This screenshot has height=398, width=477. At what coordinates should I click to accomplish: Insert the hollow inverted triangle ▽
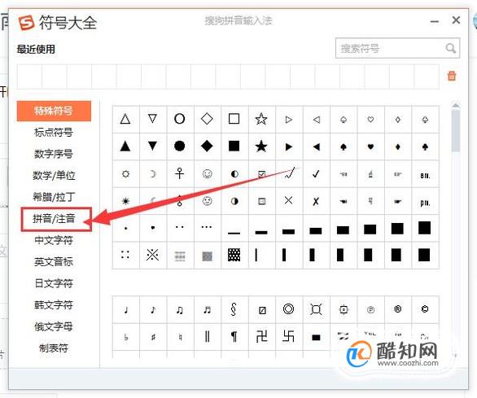coord(152,119)
